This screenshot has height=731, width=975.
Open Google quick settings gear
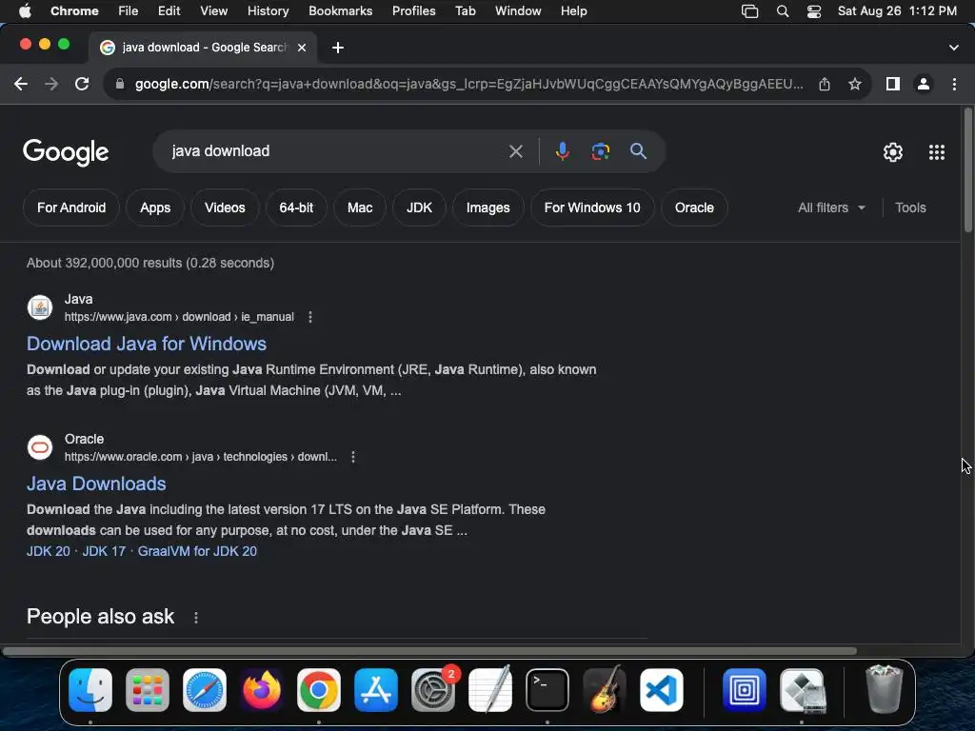(x=893, y=152)
